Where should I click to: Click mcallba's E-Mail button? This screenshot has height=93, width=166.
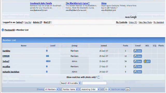tap(138, 67)
